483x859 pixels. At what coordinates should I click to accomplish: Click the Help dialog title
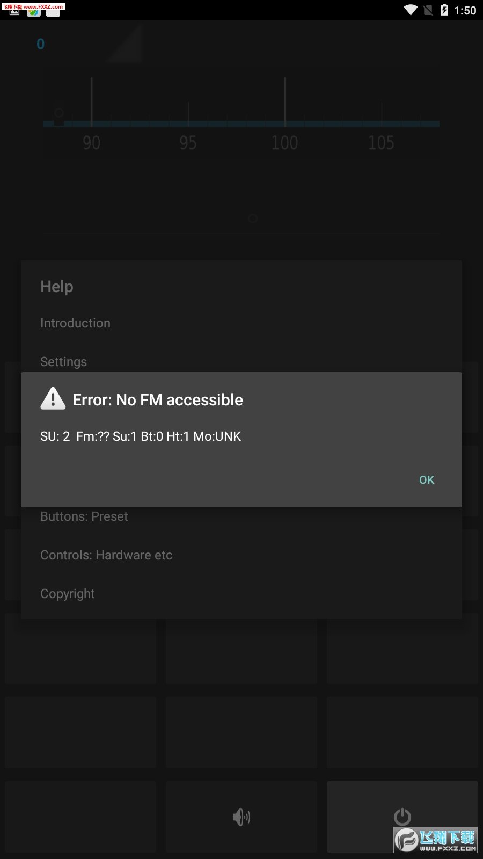tap(57, 287)
